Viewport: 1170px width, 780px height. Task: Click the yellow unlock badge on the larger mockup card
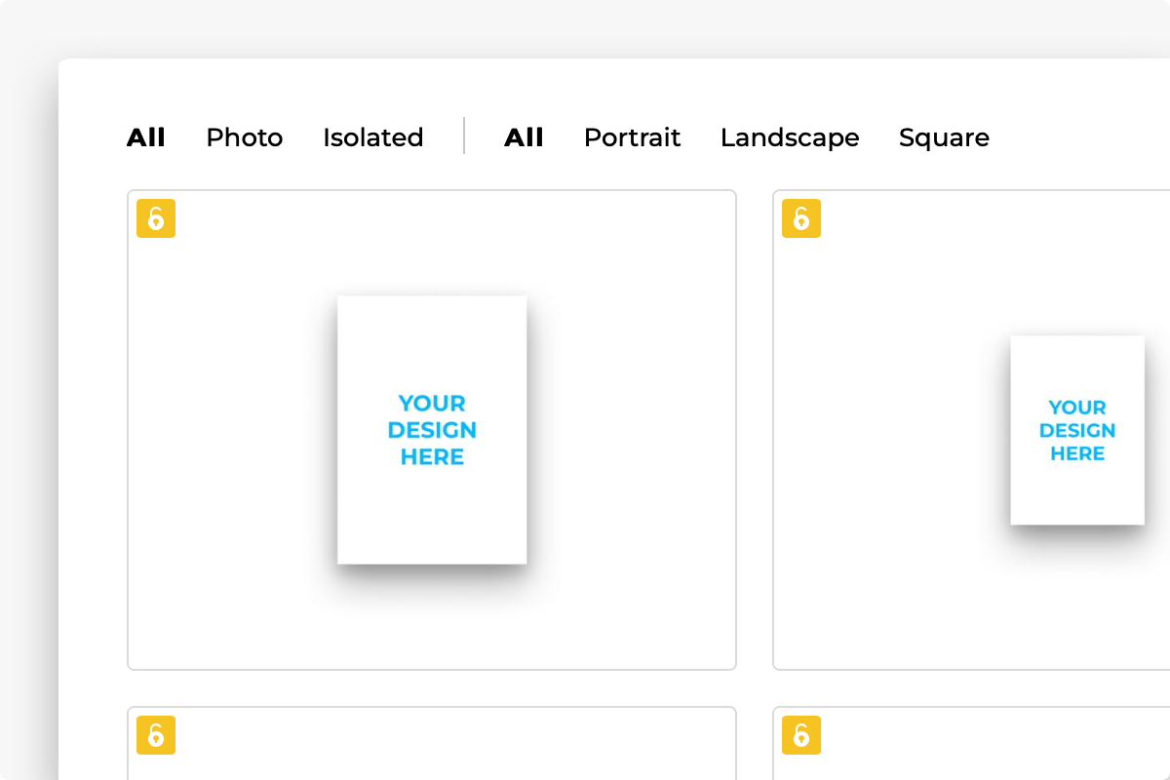click(156, 218)
